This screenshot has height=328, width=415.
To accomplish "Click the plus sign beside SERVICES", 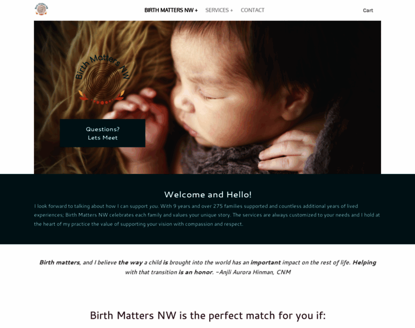I will (x=232, y=10).
